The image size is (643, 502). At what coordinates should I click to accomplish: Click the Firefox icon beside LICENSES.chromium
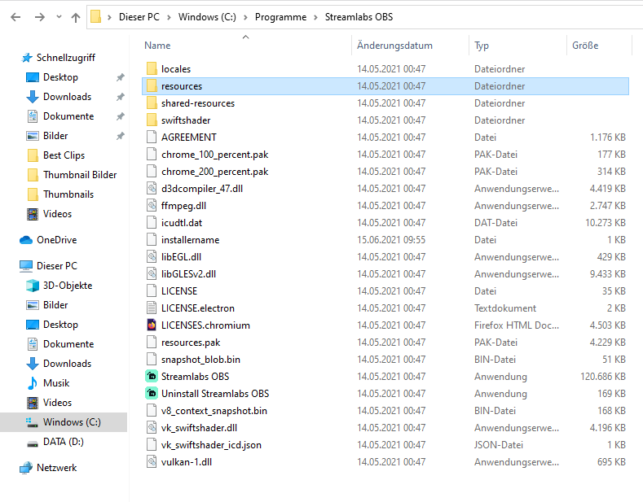pos(151,325)
